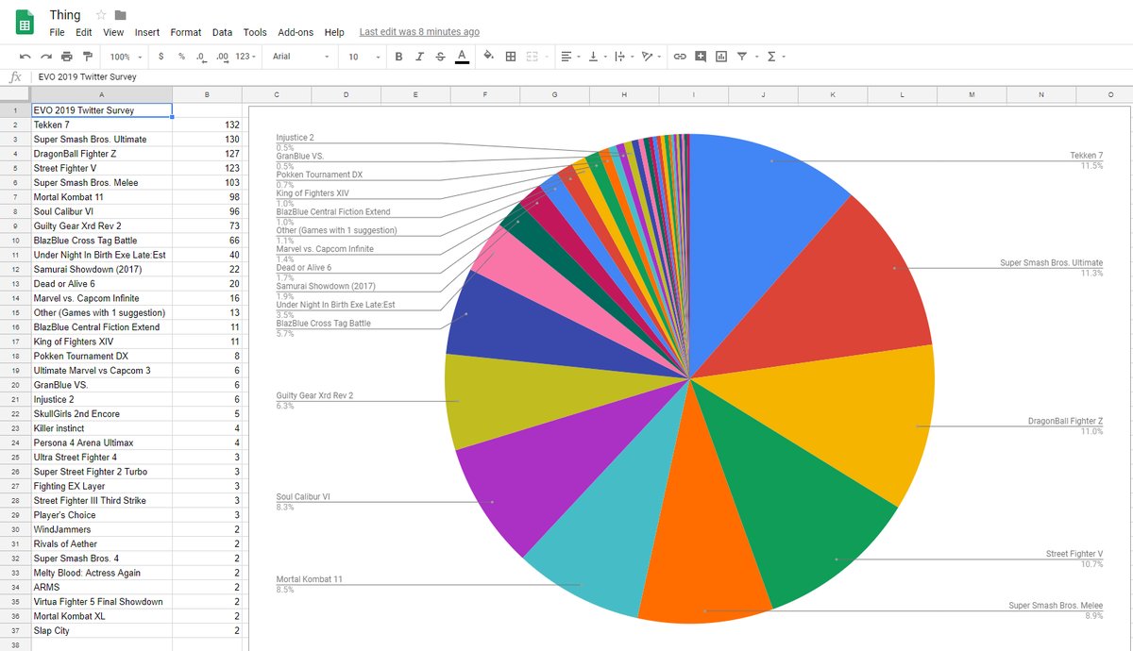Click the Street Fighter V chart label
1133x651 pixels.
[1074, 554]
